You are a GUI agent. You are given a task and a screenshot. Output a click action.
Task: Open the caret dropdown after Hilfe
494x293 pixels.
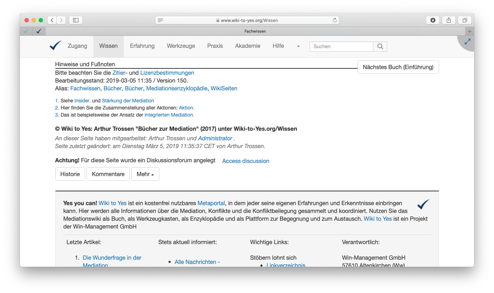[x=298, y=46]
